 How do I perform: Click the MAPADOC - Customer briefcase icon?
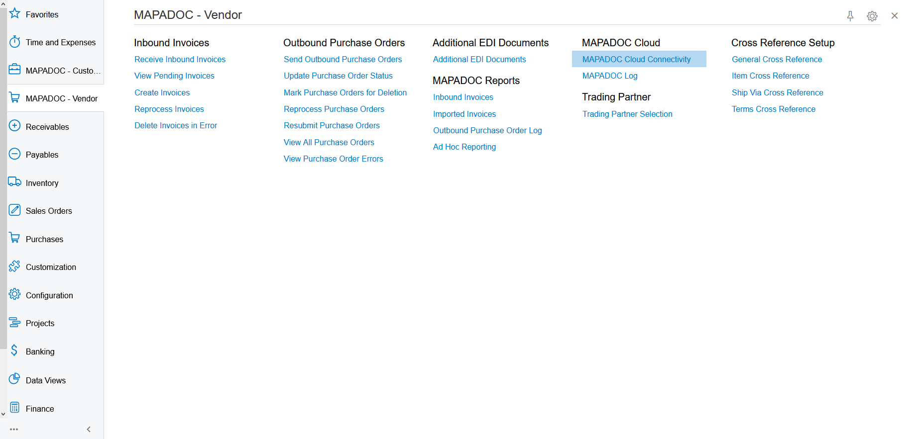point(15,69)
